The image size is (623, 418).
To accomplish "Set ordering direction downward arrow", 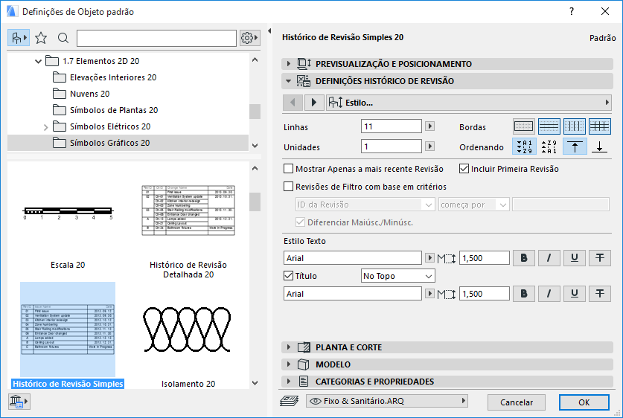I will 600,147.
